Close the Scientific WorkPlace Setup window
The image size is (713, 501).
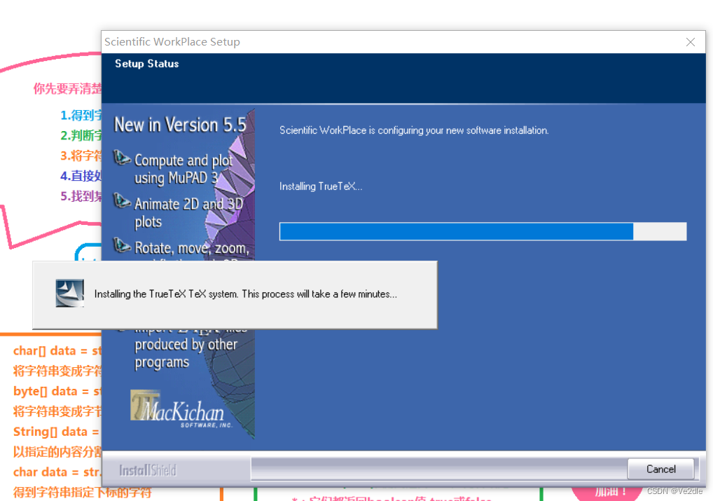coord(691,42)
